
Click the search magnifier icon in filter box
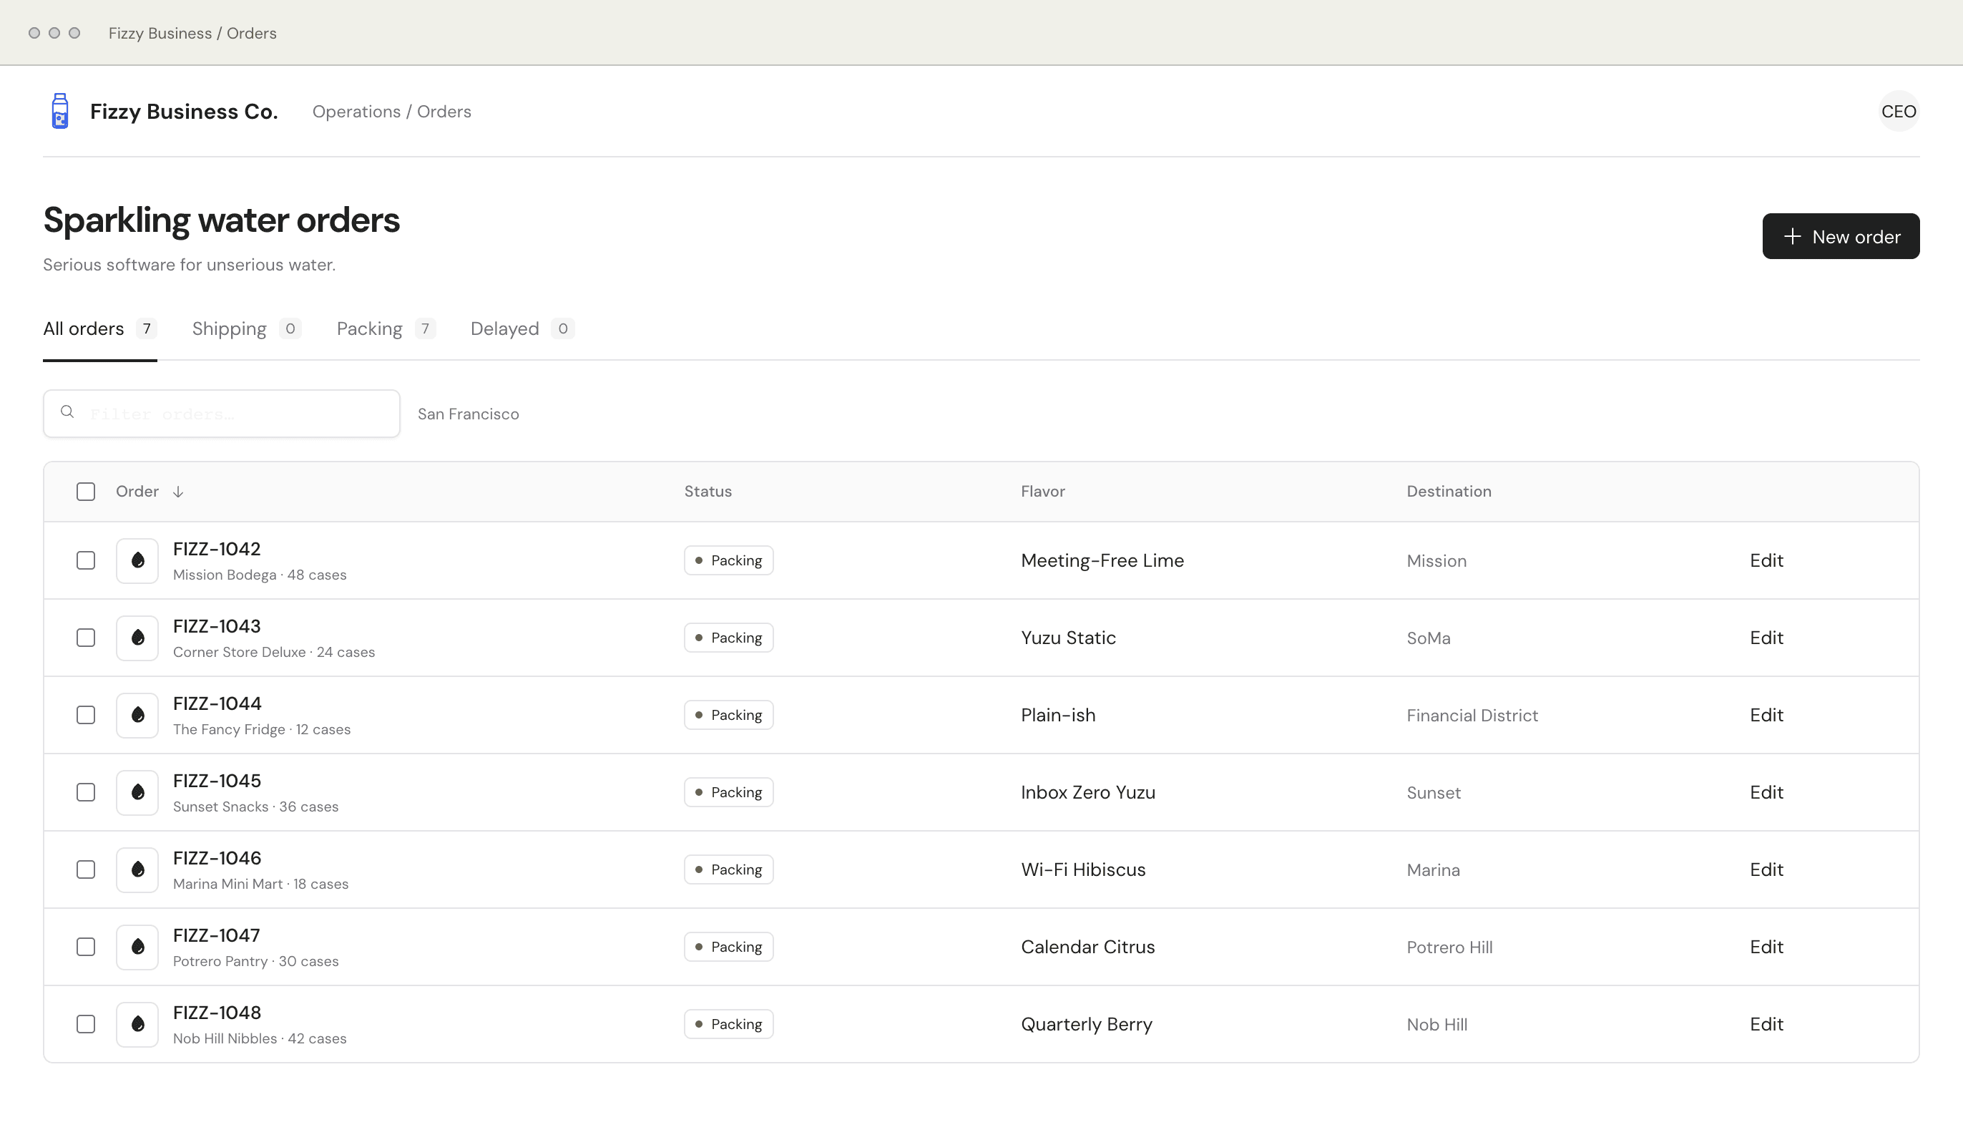(68, 411)
